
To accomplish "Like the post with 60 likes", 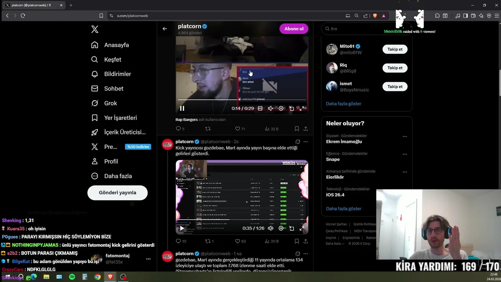I will point(240,241).
